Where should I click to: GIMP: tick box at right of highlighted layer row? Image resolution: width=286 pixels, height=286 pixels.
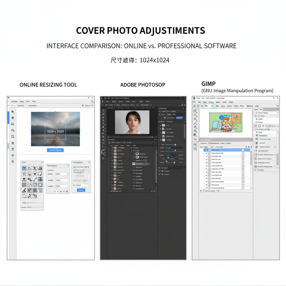243,150
